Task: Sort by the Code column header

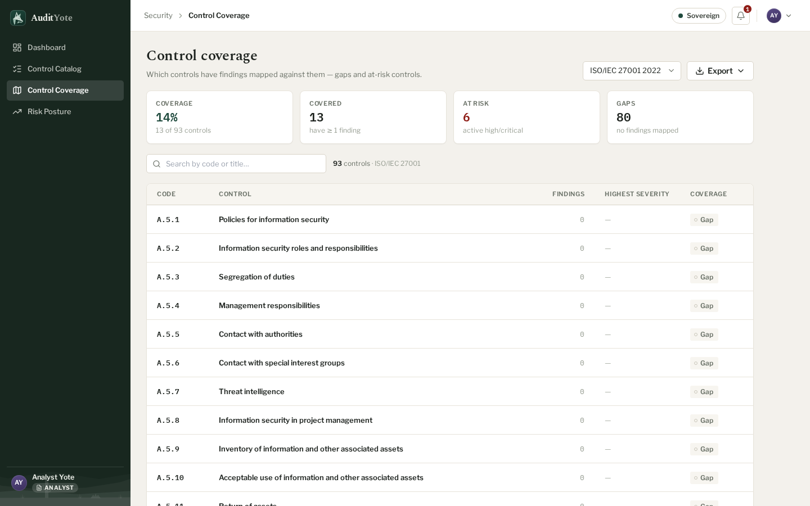Action: (166, 195)
